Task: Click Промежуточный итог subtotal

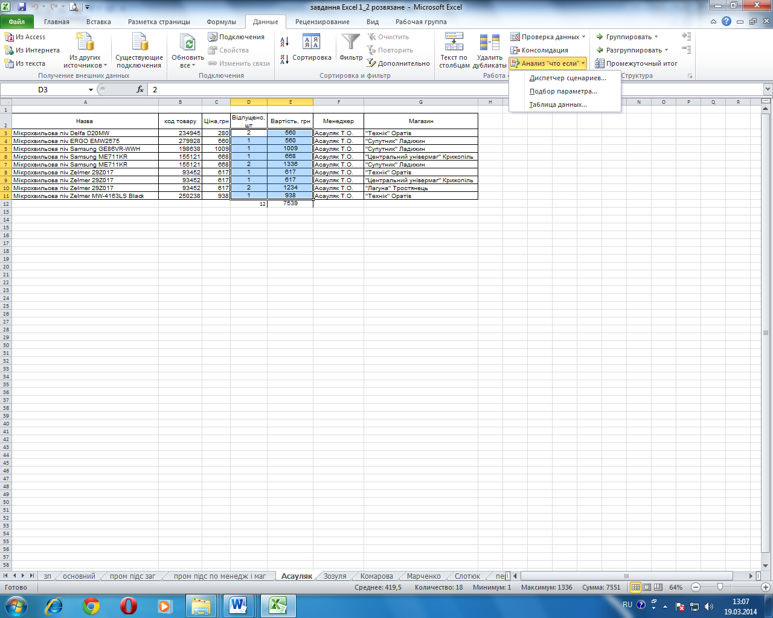Action: [636, 63]
